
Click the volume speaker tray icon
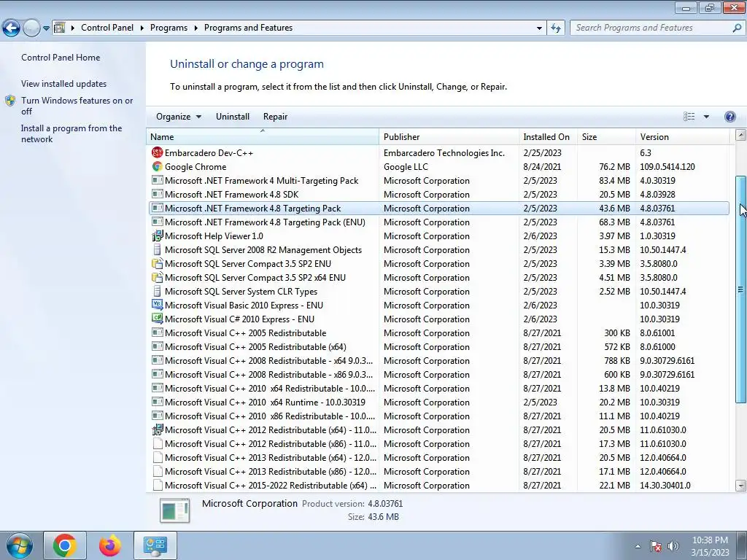pos(673,546)
